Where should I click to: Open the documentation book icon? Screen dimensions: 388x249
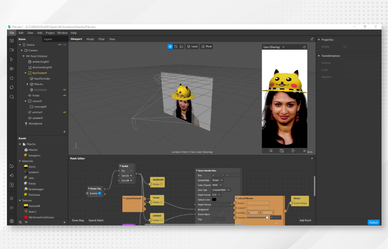tap(11, 208)
